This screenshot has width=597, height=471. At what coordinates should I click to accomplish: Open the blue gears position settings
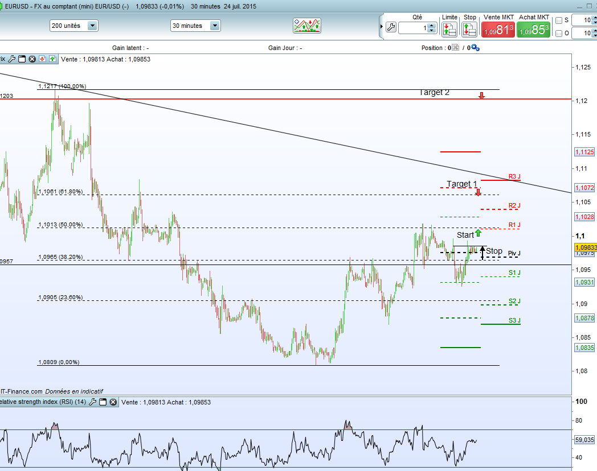tap(475, 48)
